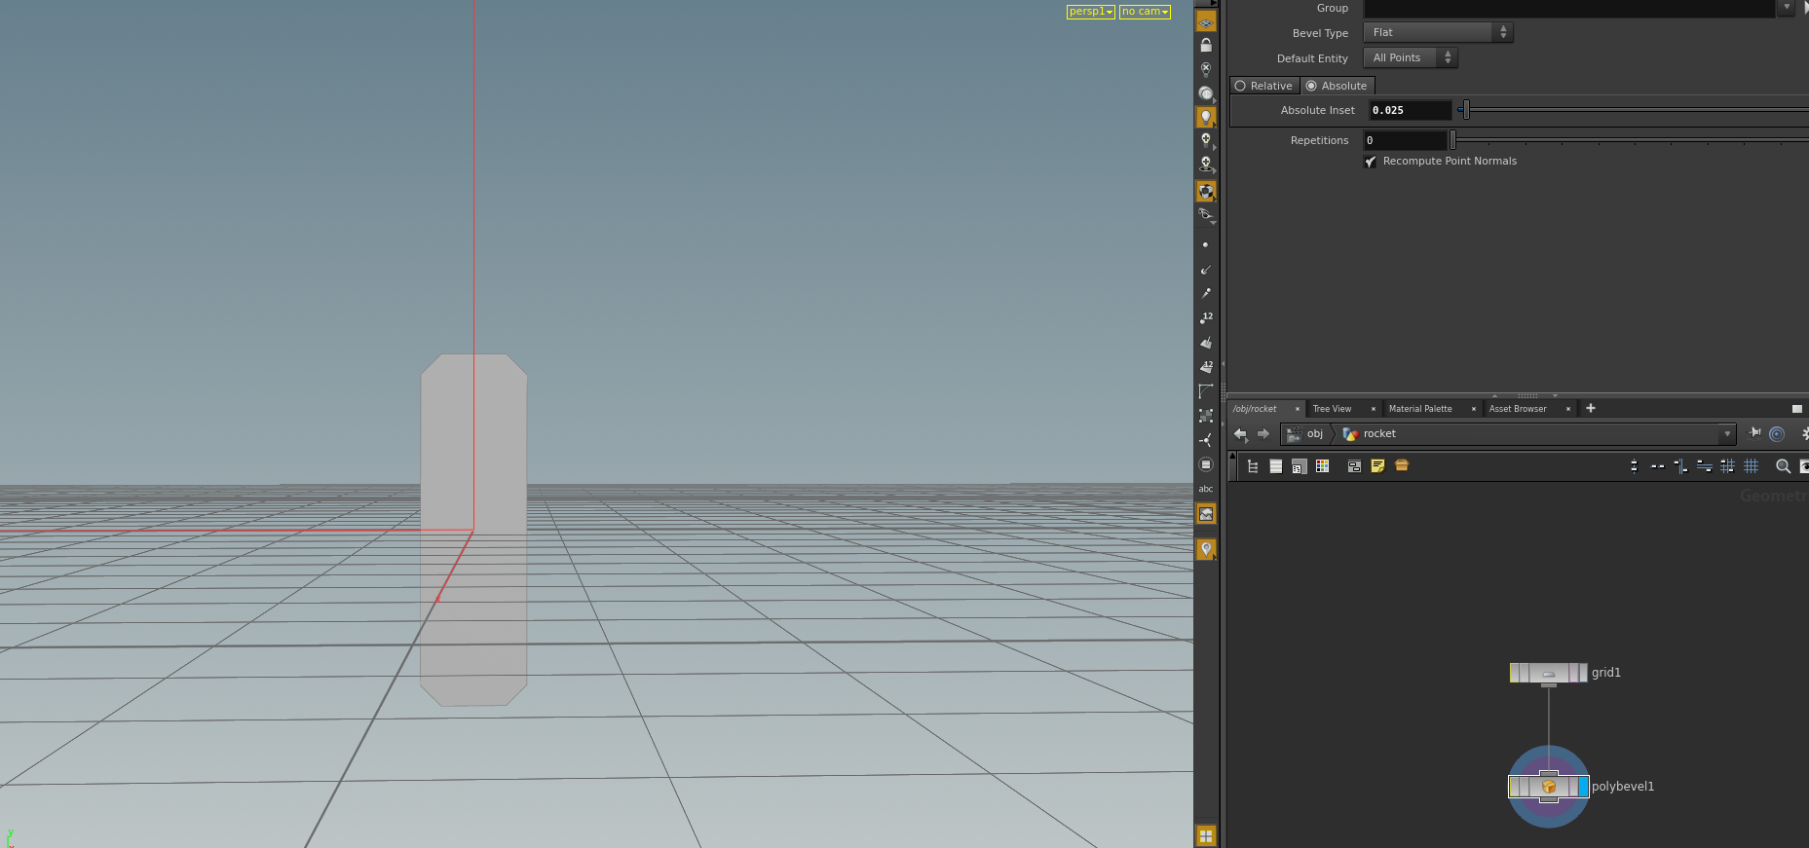Click the Repetitions input field
This screenshot has width=1809, height=848.
tap(1406, 140)
